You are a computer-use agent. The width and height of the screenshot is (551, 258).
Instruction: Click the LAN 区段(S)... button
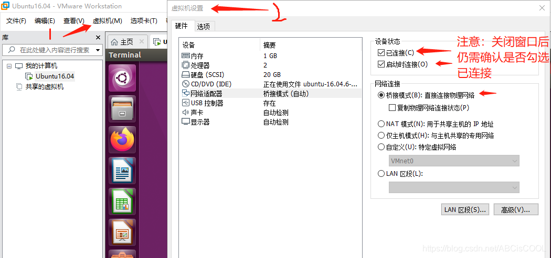pos(465,210)
